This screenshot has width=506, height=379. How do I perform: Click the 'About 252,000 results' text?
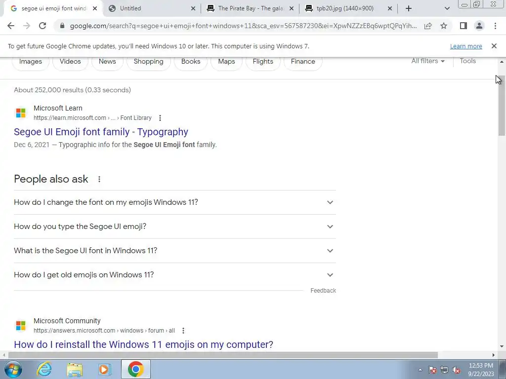click(x=72, y=90)
